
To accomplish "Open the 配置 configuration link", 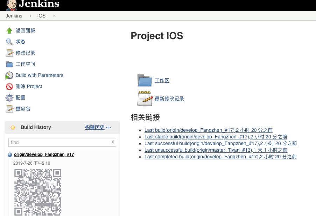I will click(x=21, y=98).
